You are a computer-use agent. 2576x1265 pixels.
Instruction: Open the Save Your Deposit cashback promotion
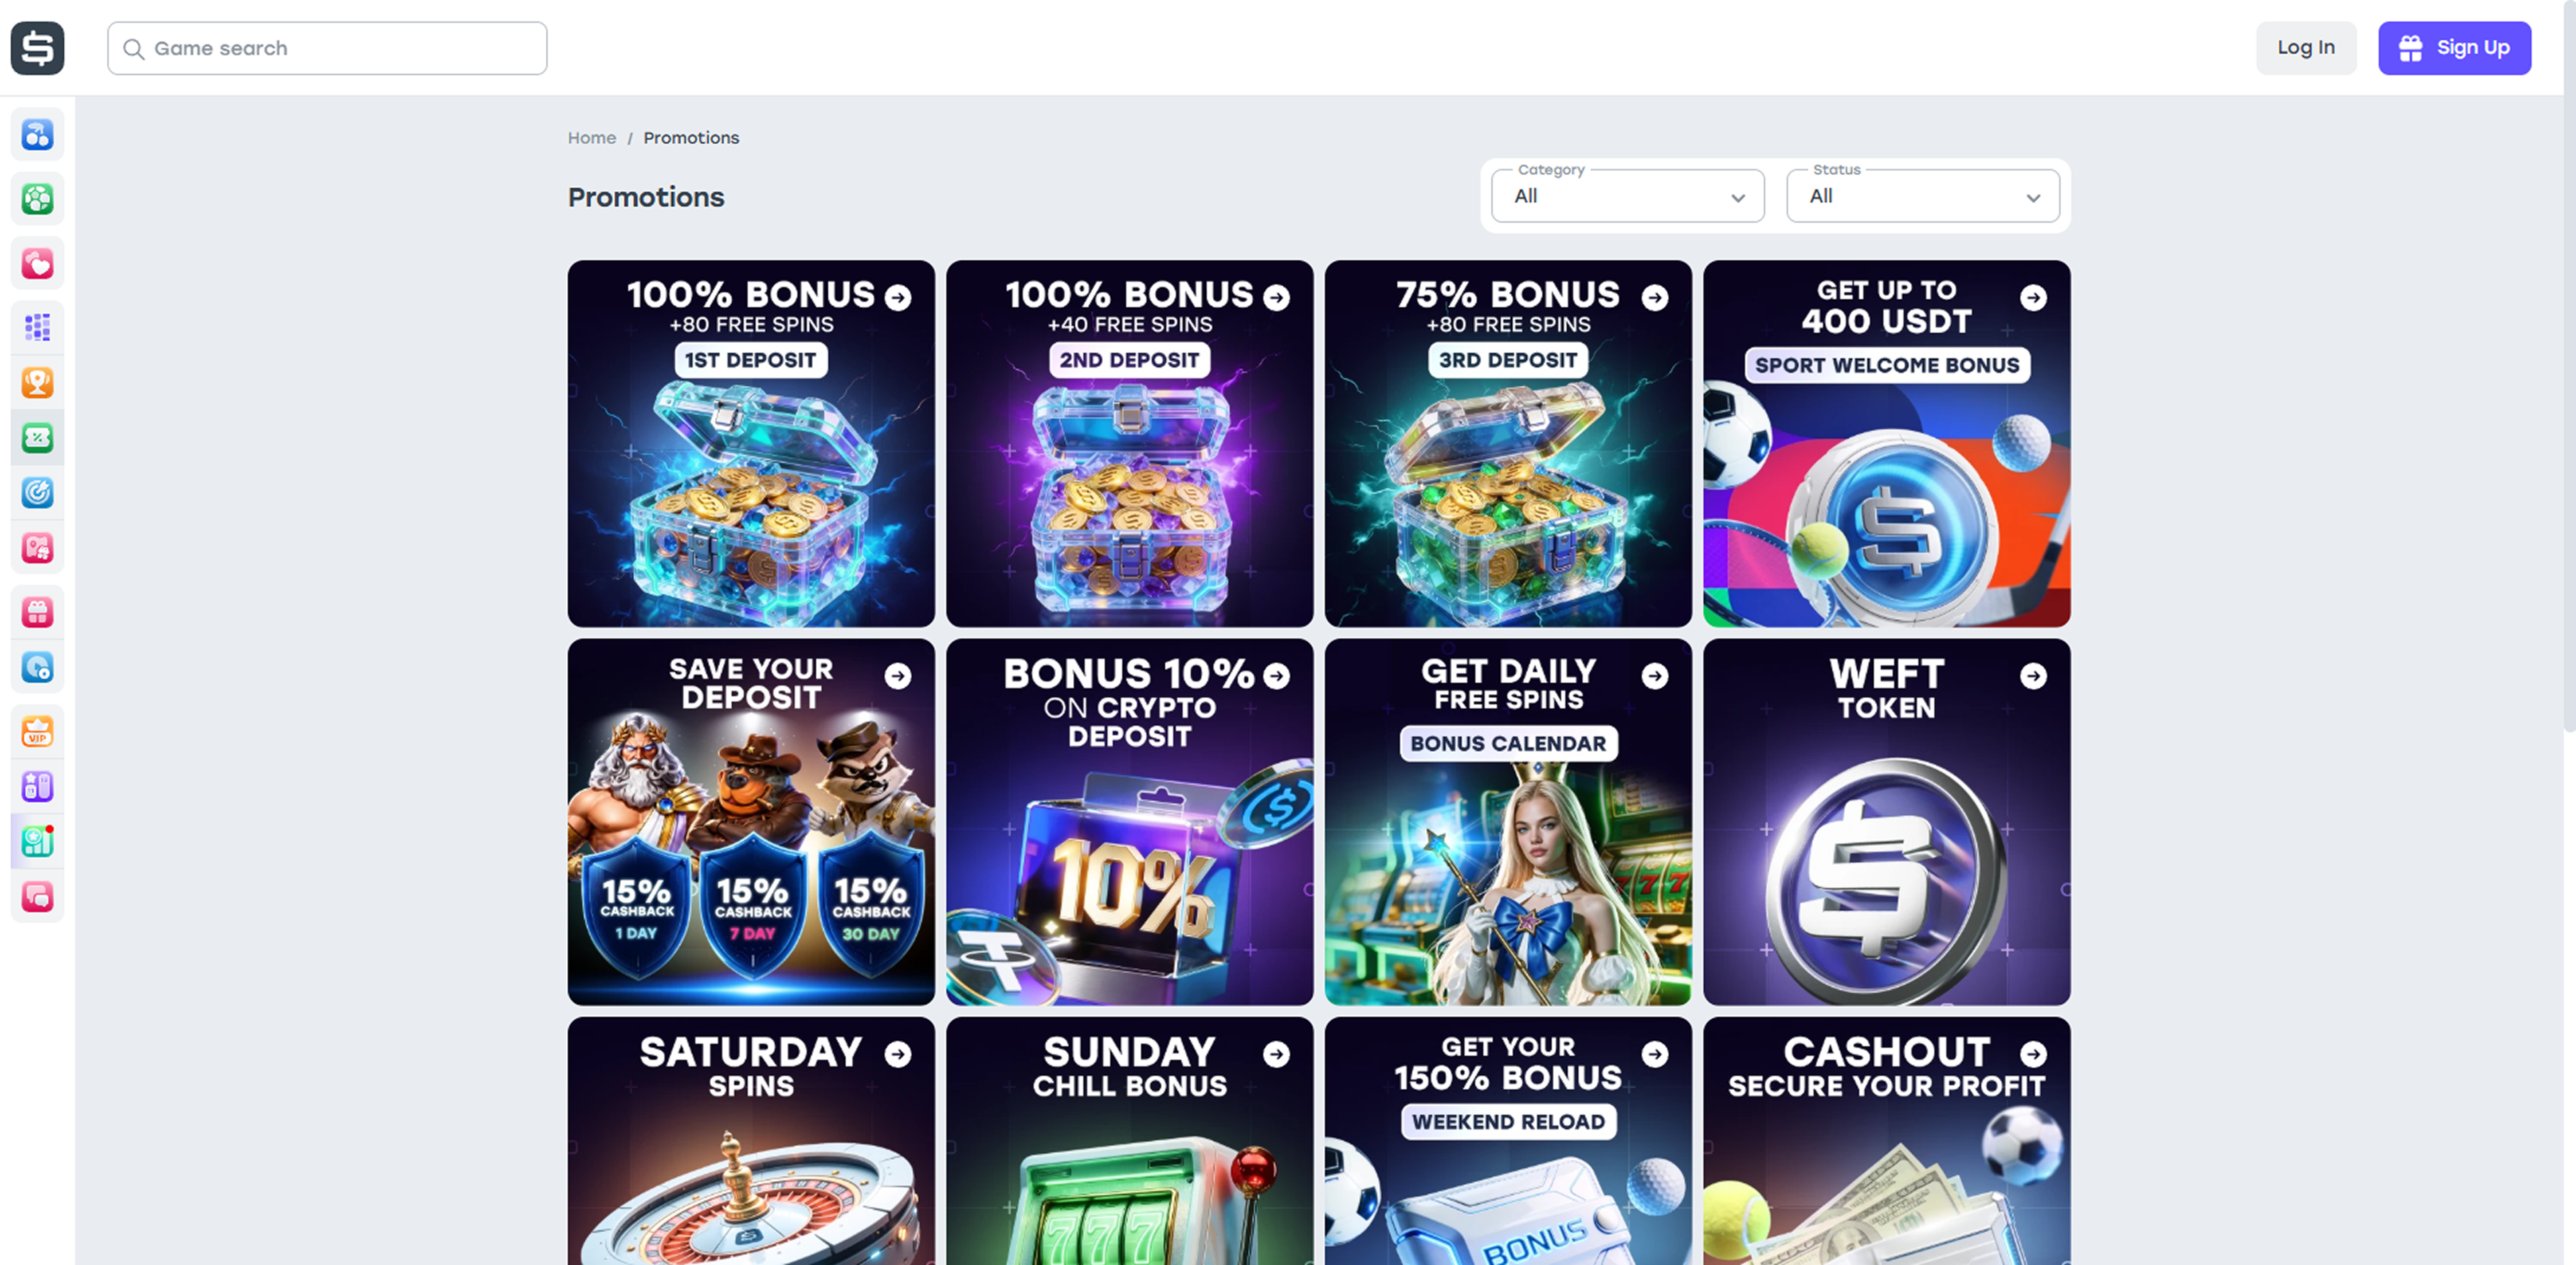pos(751,822)
